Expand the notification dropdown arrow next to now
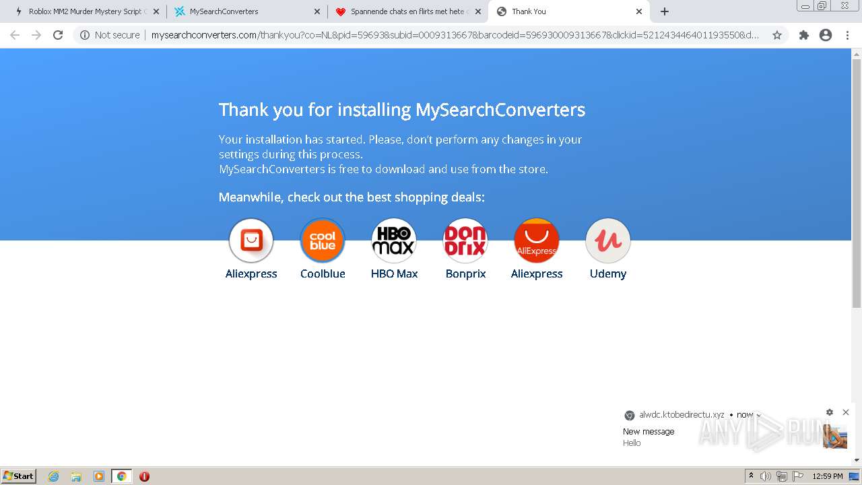The height and width of the screenshot is (485, 862). [x=758, y=415]
